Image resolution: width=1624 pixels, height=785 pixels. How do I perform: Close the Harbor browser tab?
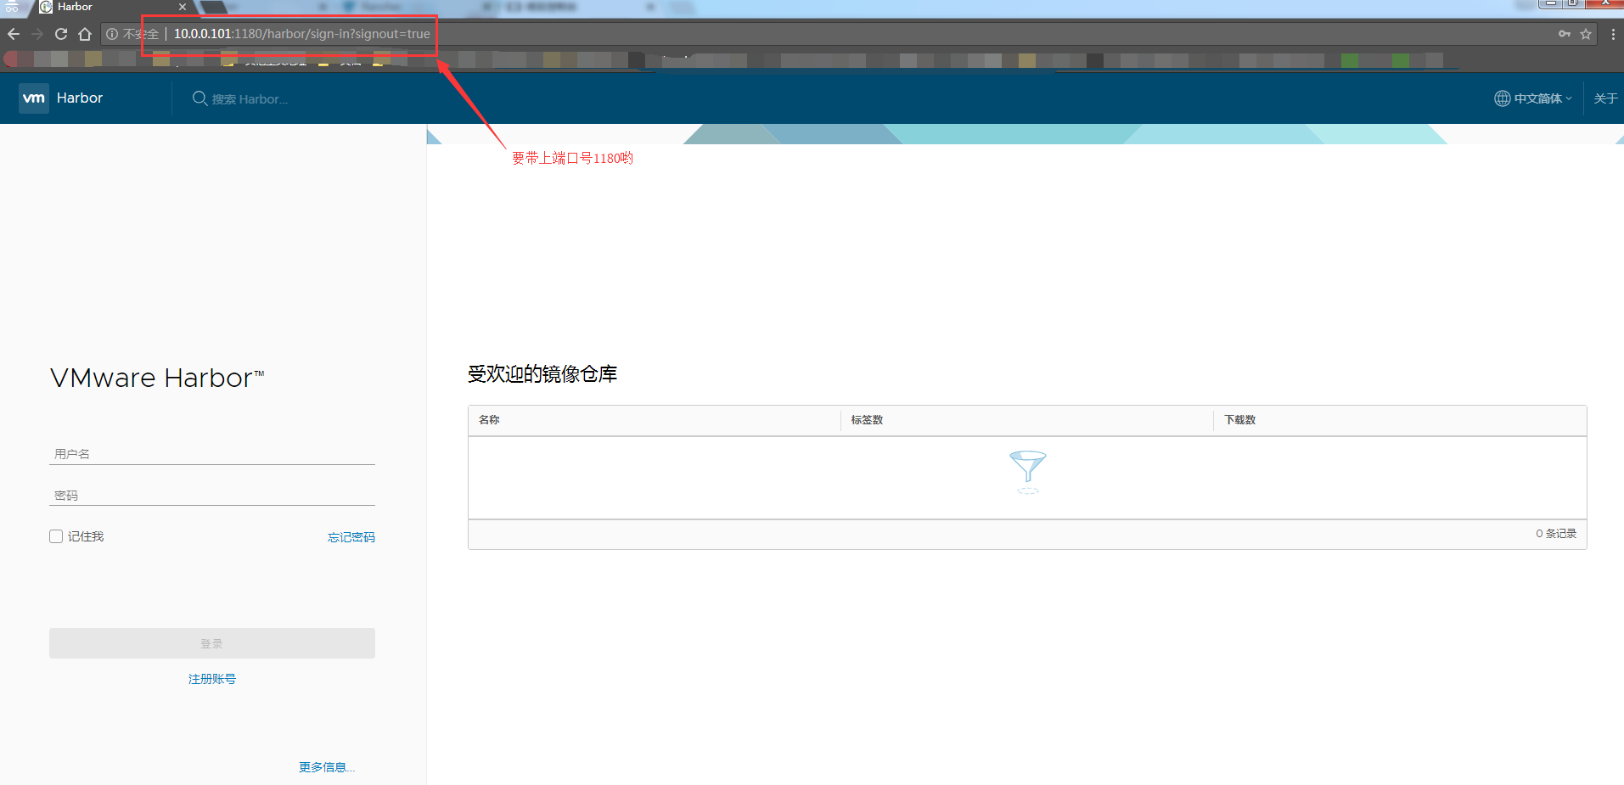tap(183, 7)
